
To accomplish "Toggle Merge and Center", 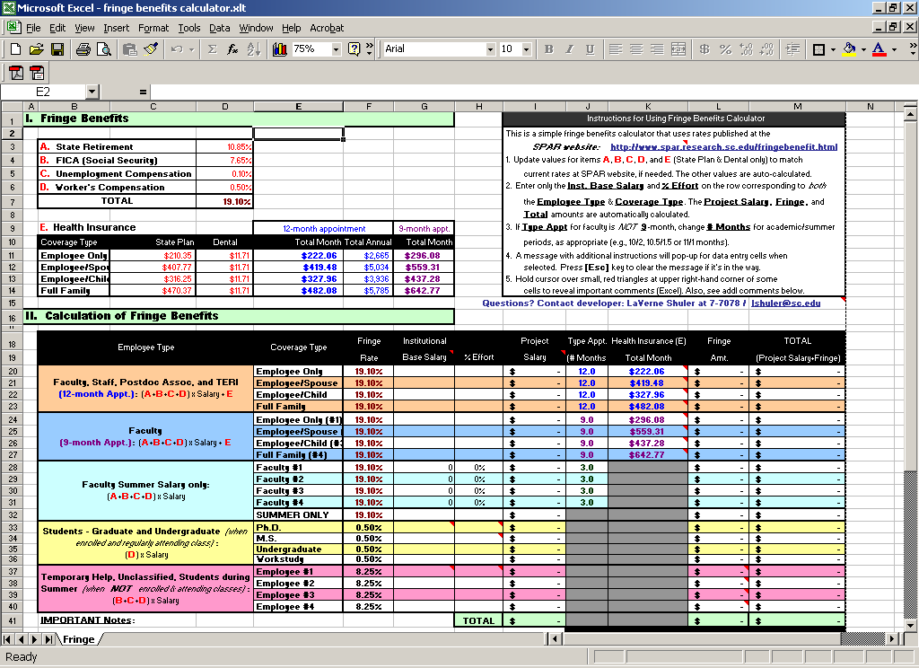I will coord(678,49).
